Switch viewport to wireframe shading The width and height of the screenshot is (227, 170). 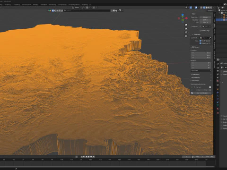(x=204, y=8)
